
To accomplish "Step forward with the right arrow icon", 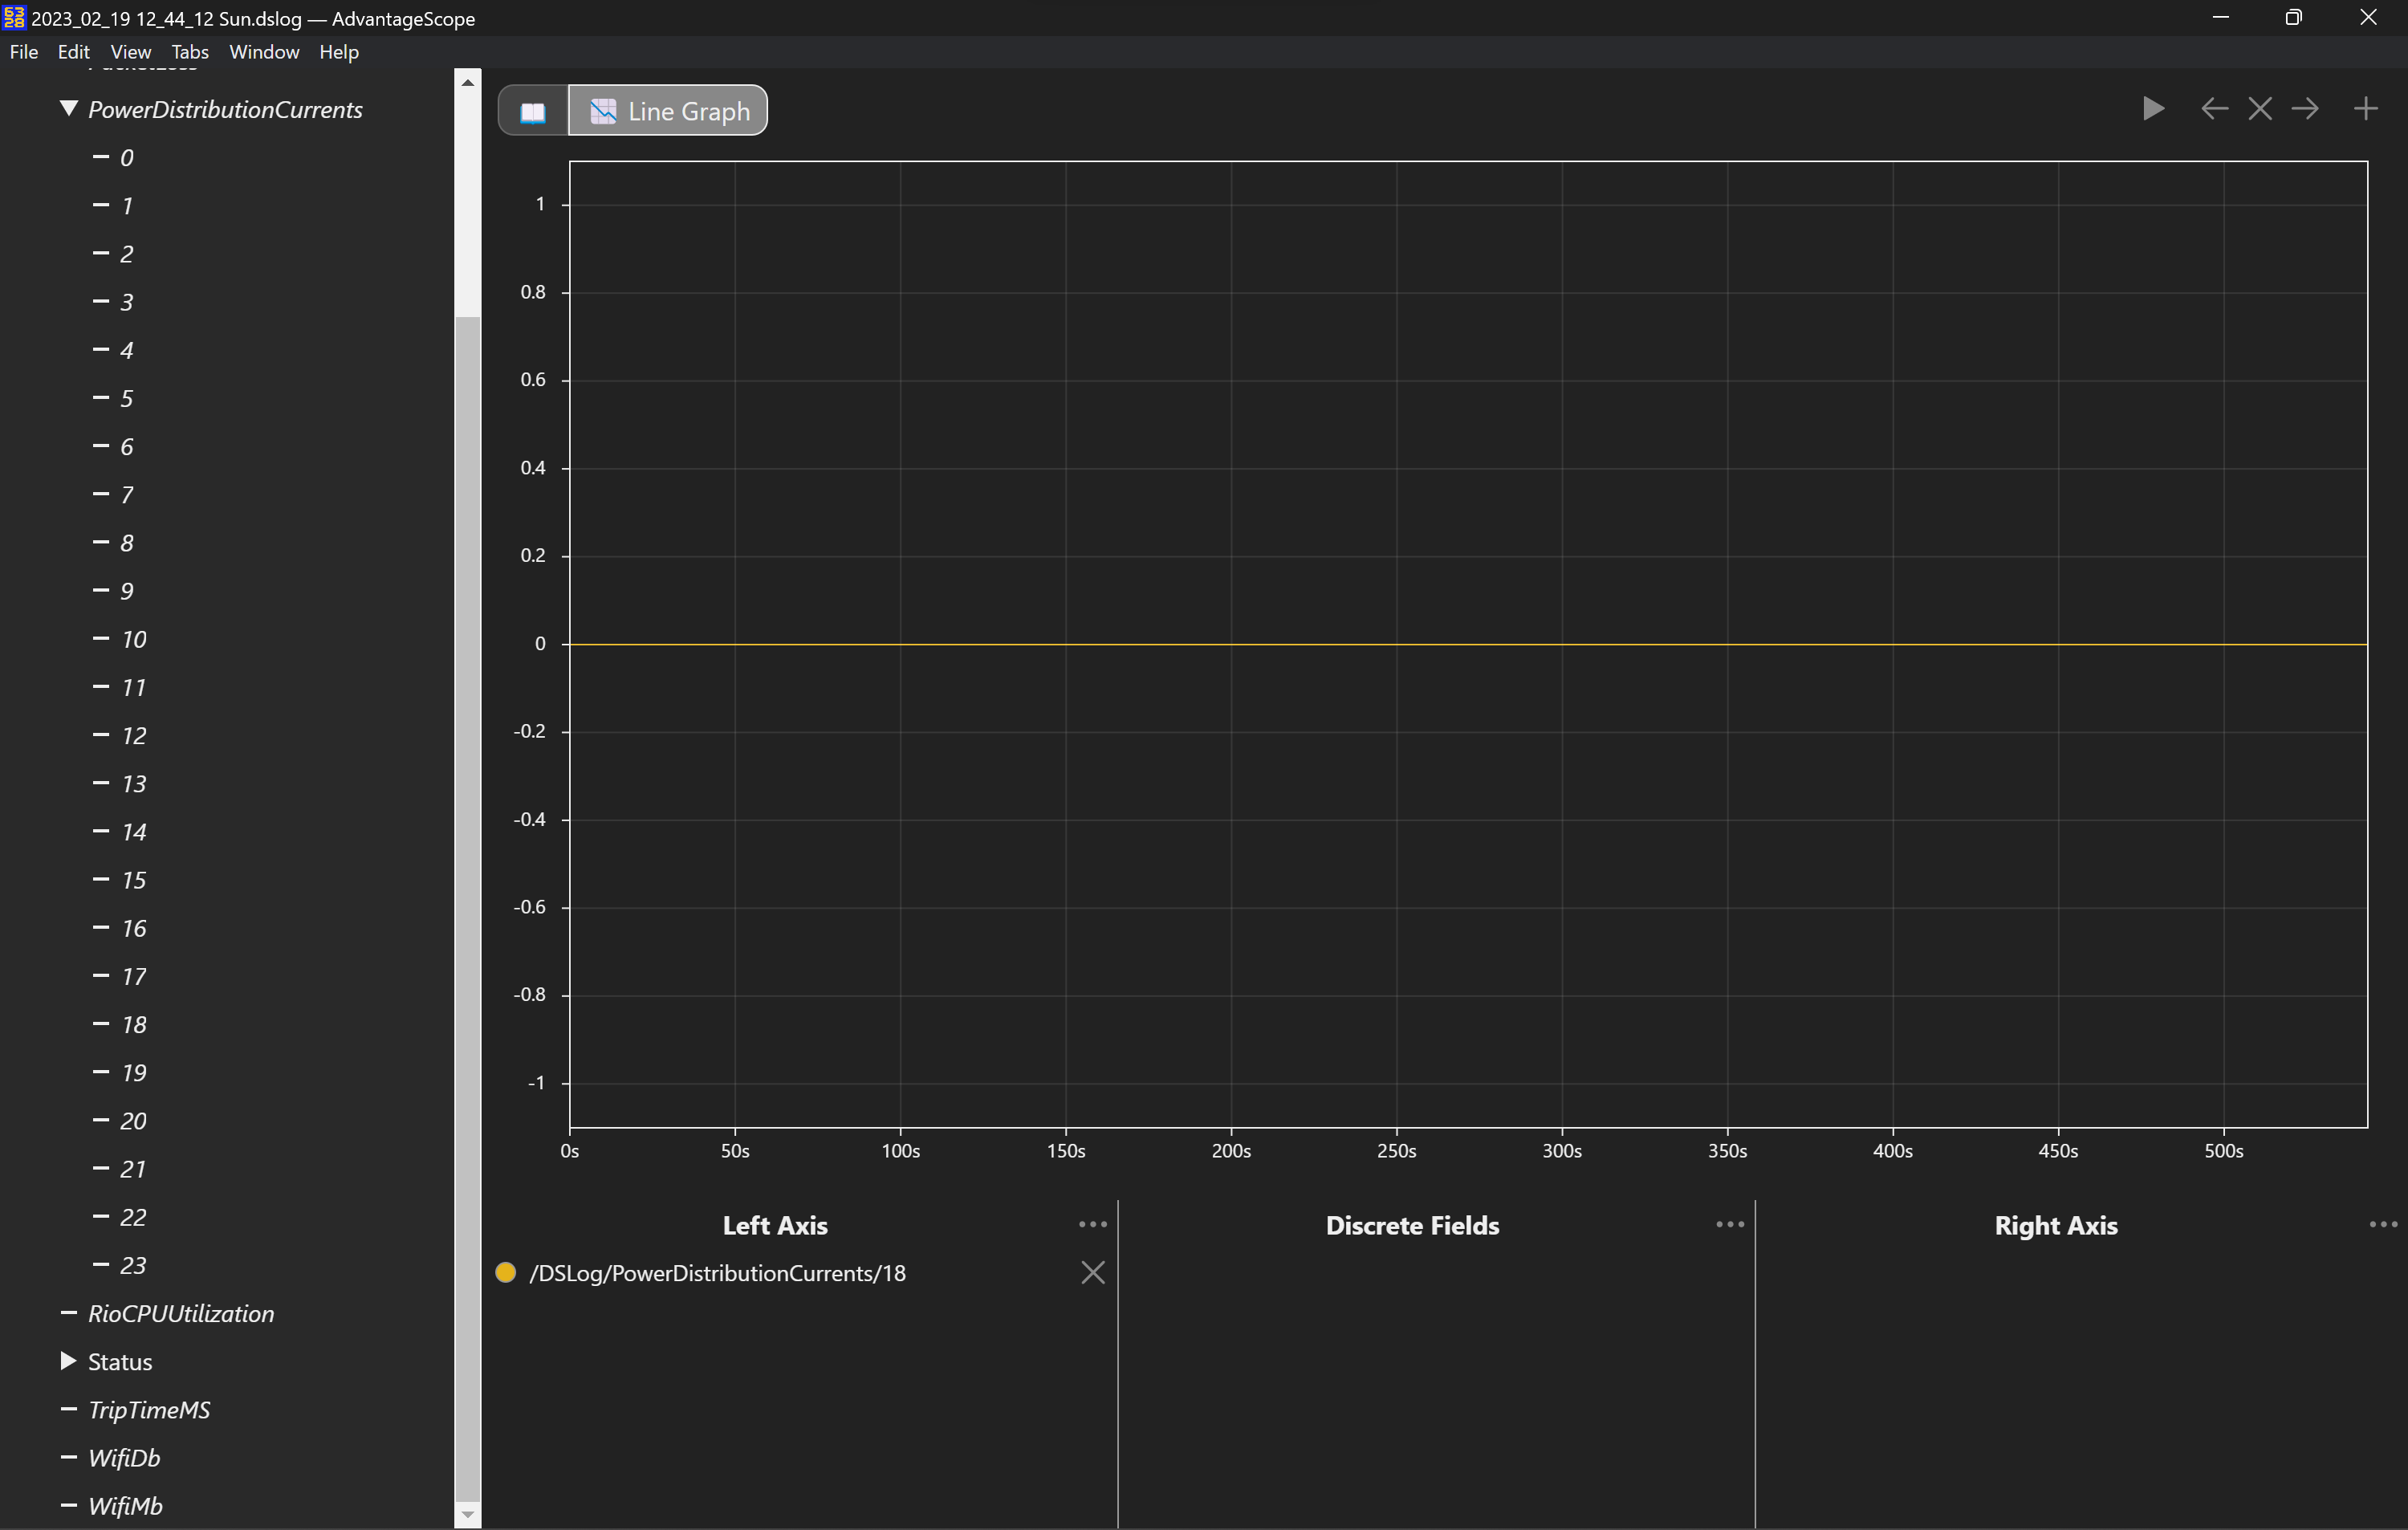I will coord(2306,109).
